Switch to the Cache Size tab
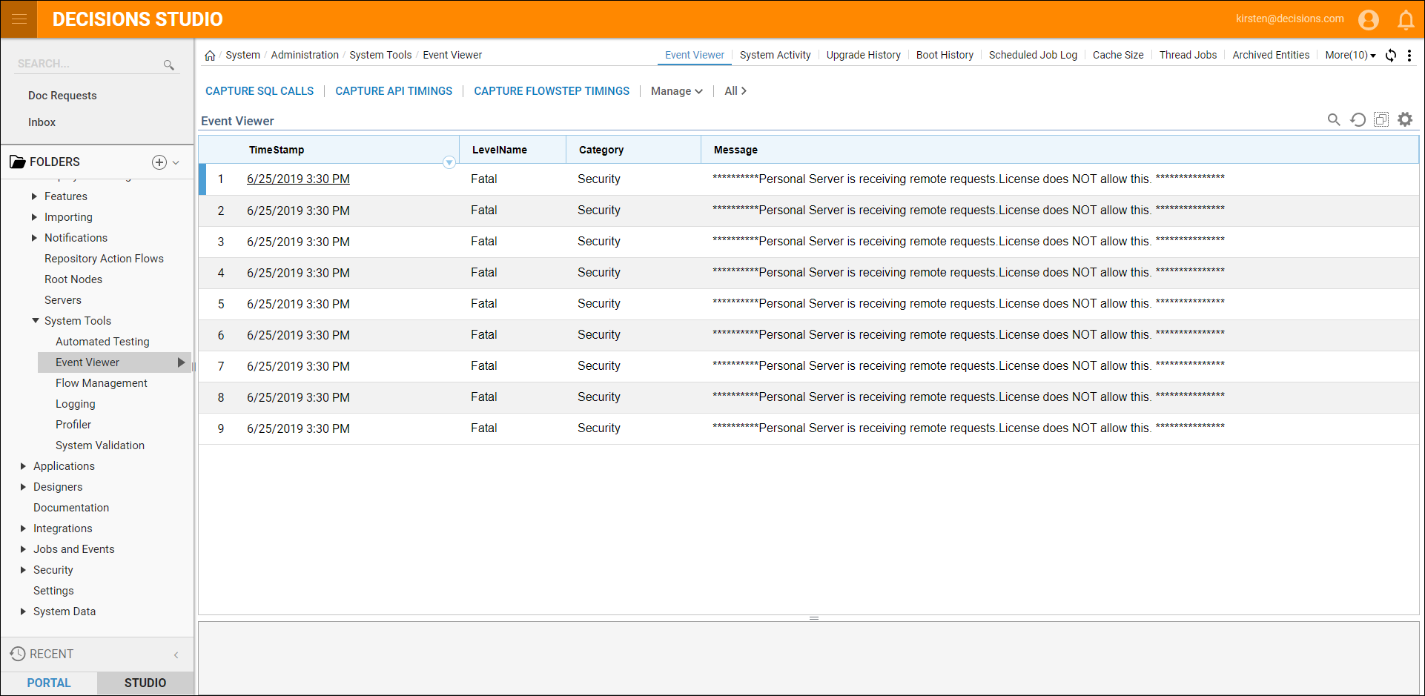 tap(1118, 56)
